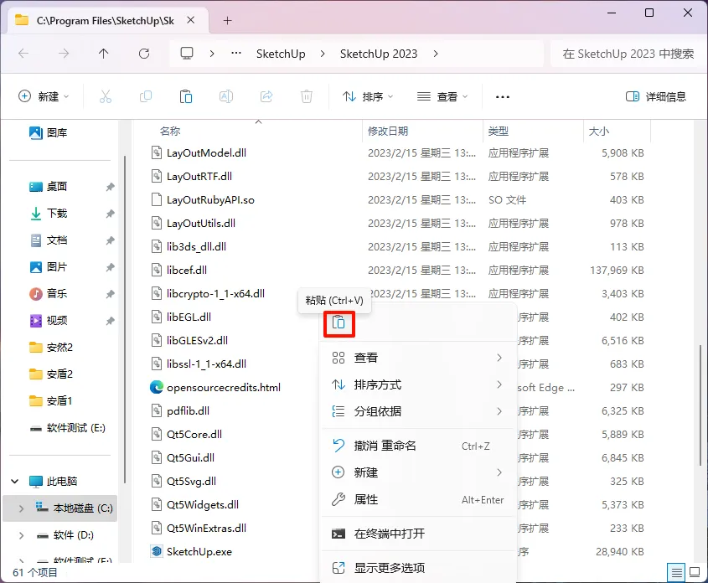Image resolution: width=708 pixels, height=583 pixels.
Task: Close the SketchUp folder tab
Action: point(191,20)
